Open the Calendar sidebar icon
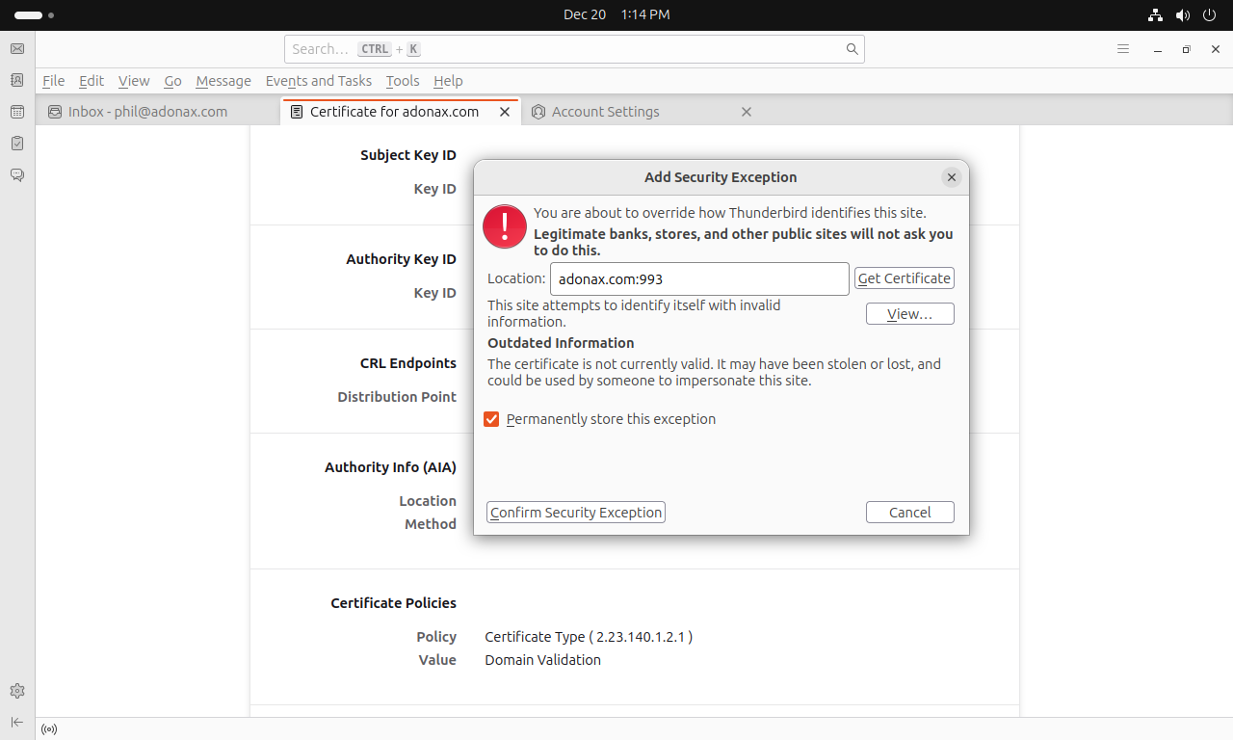Viewport: 1233px width, 740px height. [17, 112]
